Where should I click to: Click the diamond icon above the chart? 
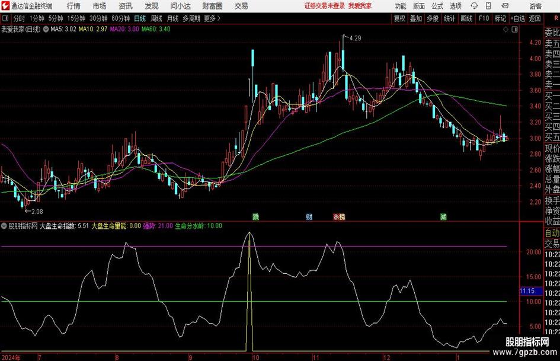(x=505, y=30)
